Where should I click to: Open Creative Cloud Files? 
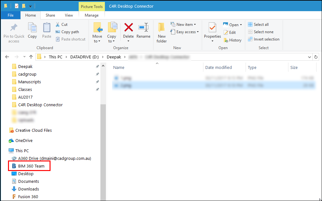(30, 130)
